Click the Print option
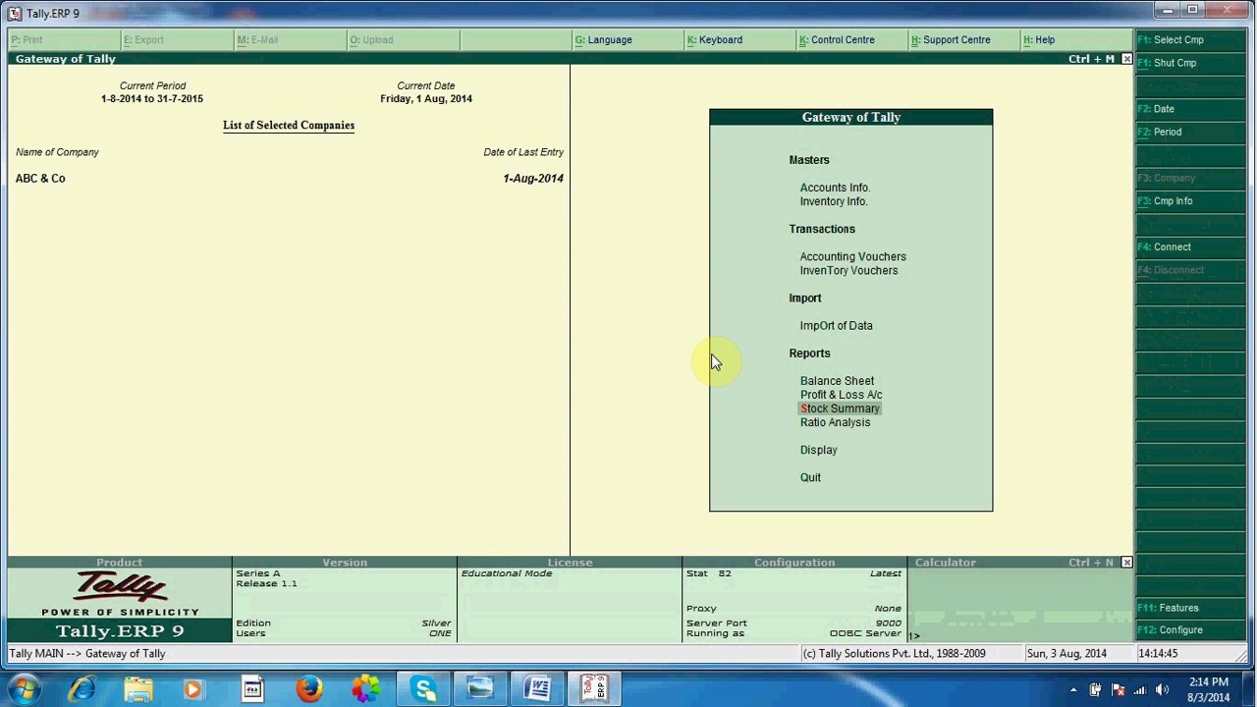This screenshot has width=1257, height=707. [27, 40]
